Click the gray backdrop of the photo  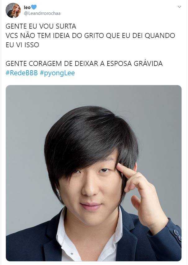(25, 135)
